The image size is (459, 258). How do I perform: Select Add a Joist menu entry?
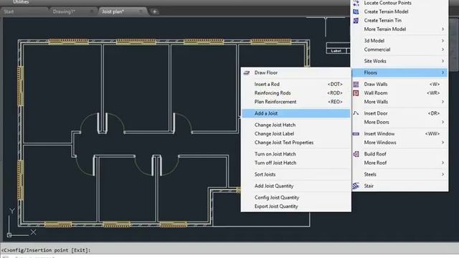tap(295, 113)
